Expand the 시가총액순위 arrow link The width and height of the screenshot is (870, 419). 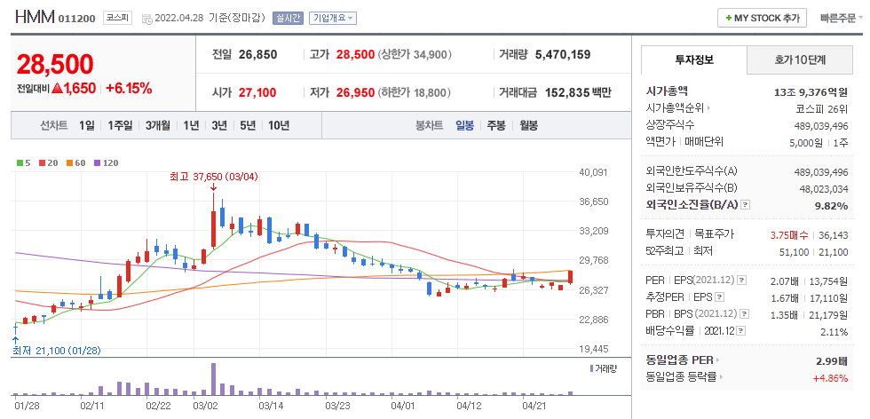709,108
